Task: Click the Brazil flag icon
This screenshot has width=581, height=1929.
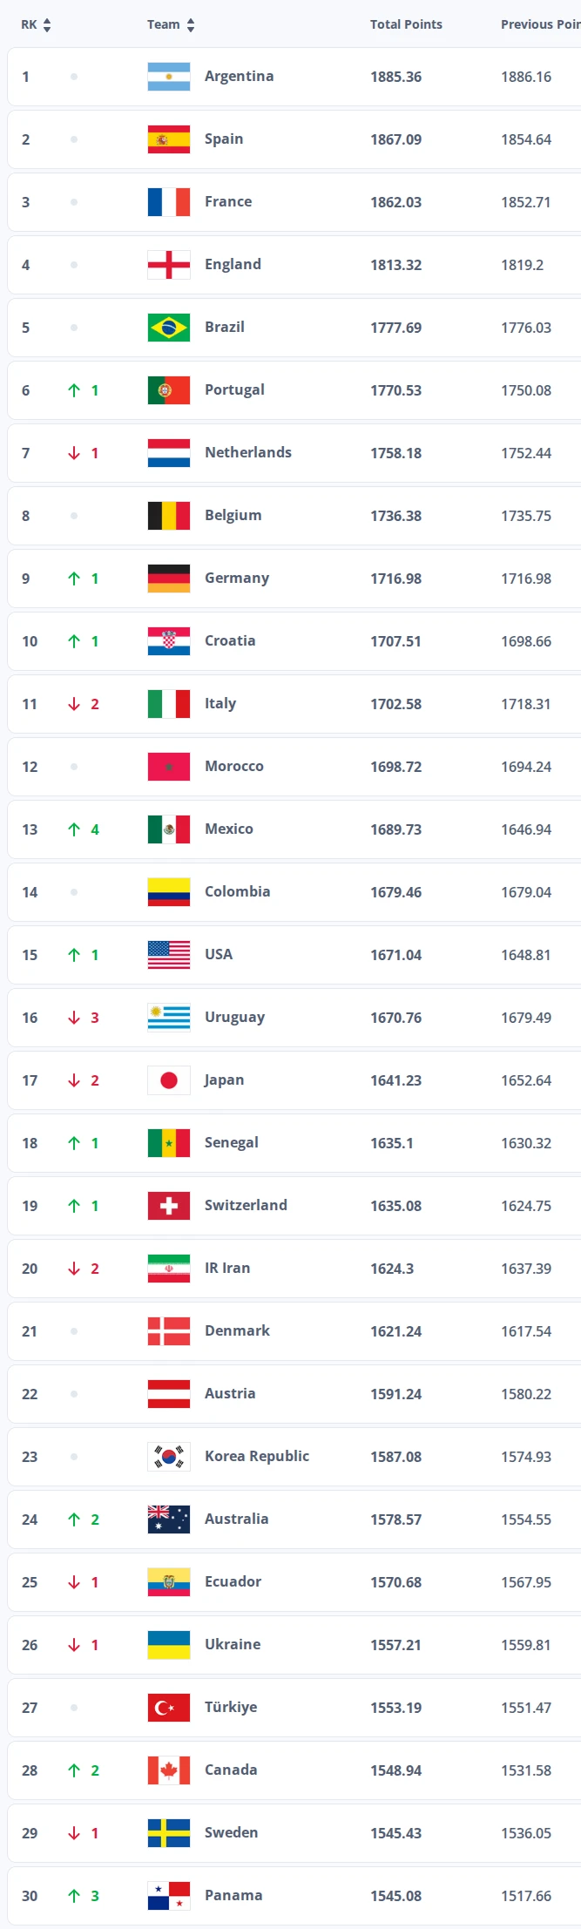Action: (169, 328)
